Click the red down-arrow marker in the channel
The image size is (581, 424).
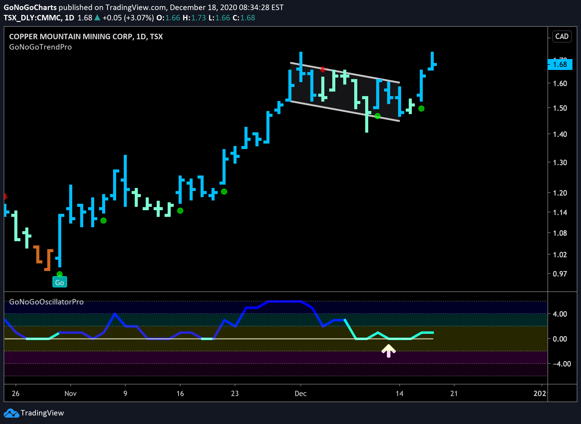[323, 69]
